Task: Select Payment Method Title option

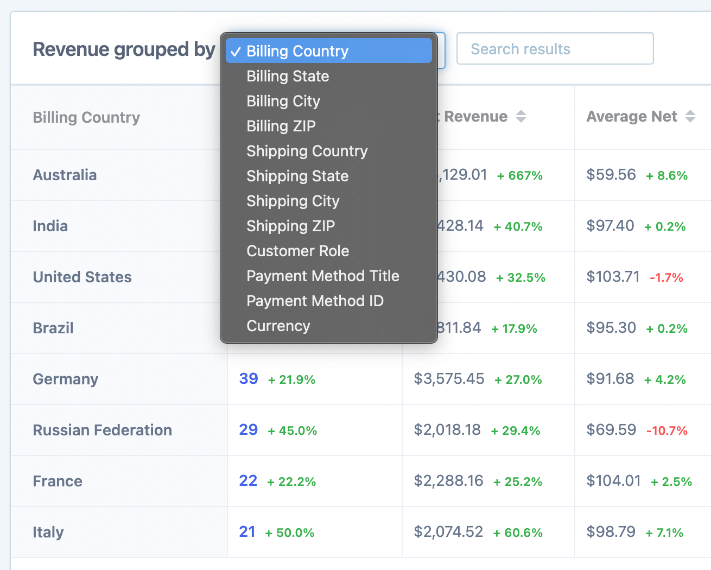Action: click(323, 276)
